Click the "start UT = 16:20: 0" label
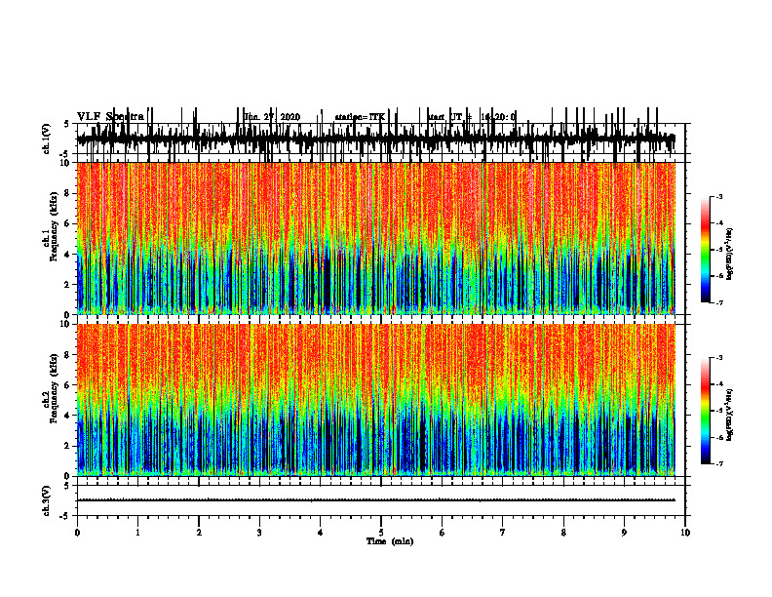772x597 pixels. tap(472, 117)
